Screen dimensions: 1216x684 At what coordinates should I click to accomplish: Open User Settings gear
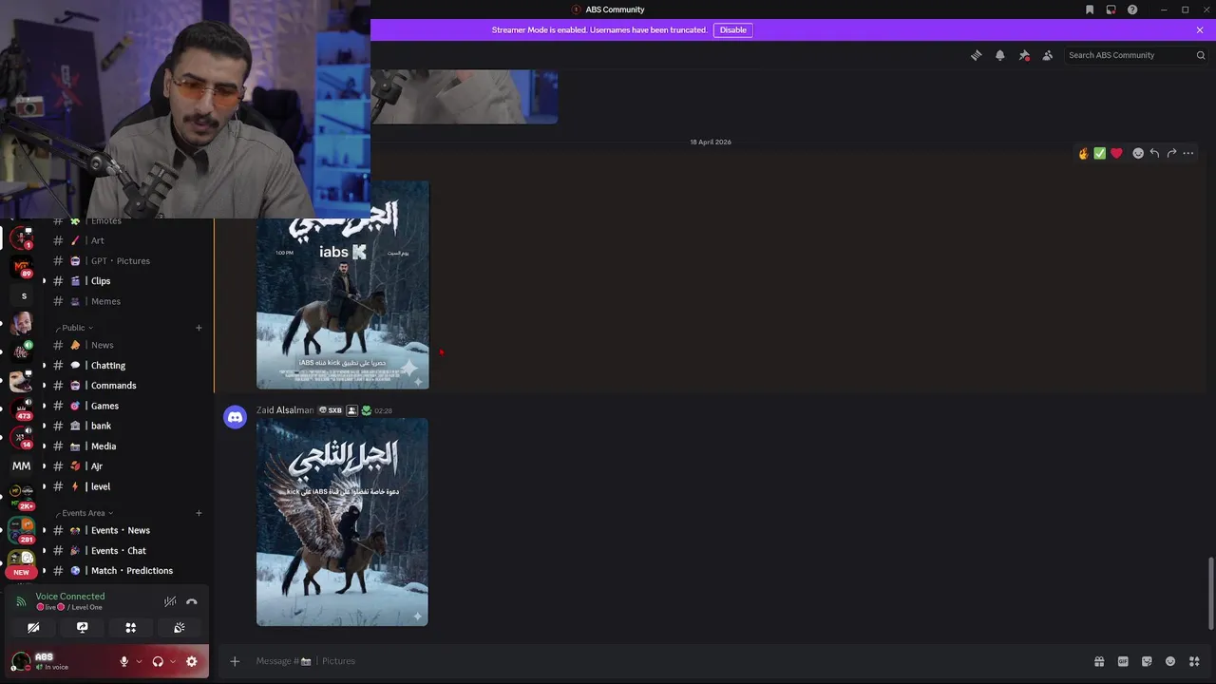coord(192,661)
